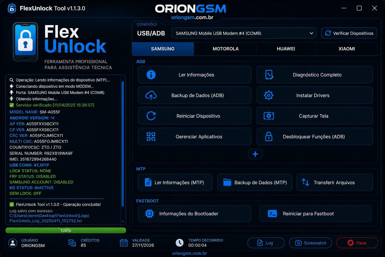
Task: Click the IMEI: 351672994268440 line
Action: click(33, 159)
